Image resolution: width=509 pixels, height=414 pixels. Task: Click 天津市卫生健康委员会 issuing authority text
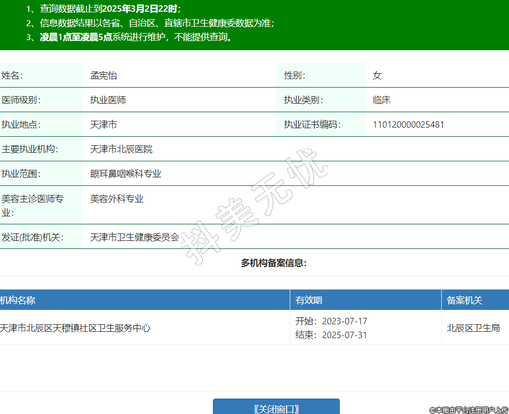coord(134,237)
